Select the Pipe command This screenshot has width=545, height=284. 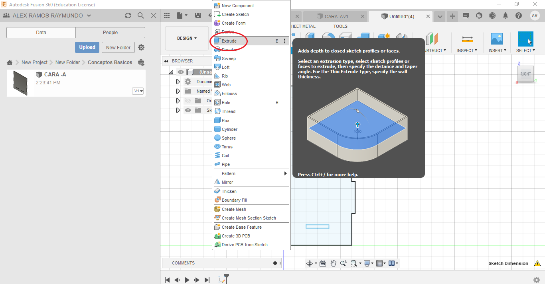tap(251, 164)
